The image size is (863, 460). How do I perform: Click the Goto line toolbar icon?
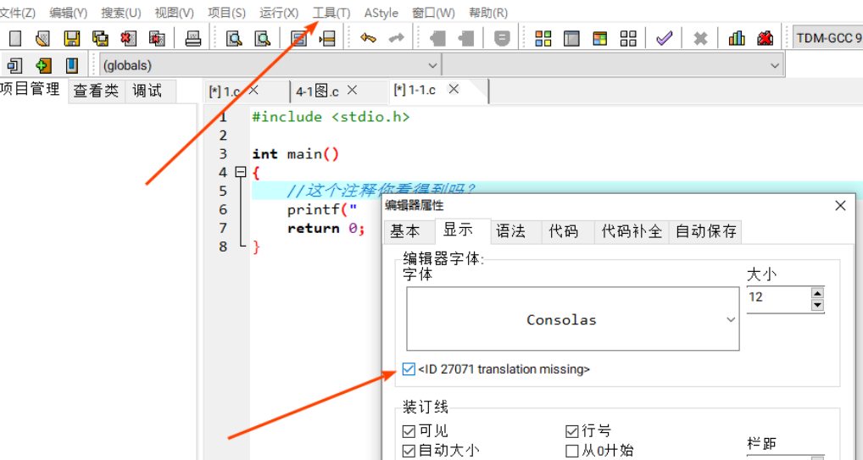coord(327,38)
